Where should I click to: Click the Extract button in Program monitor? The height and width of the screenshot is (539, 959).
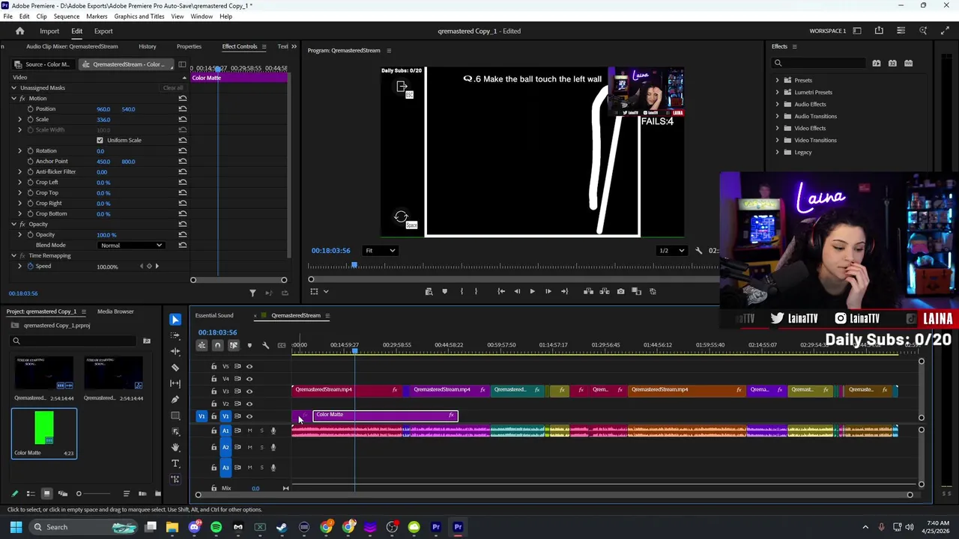pos(604,291)
